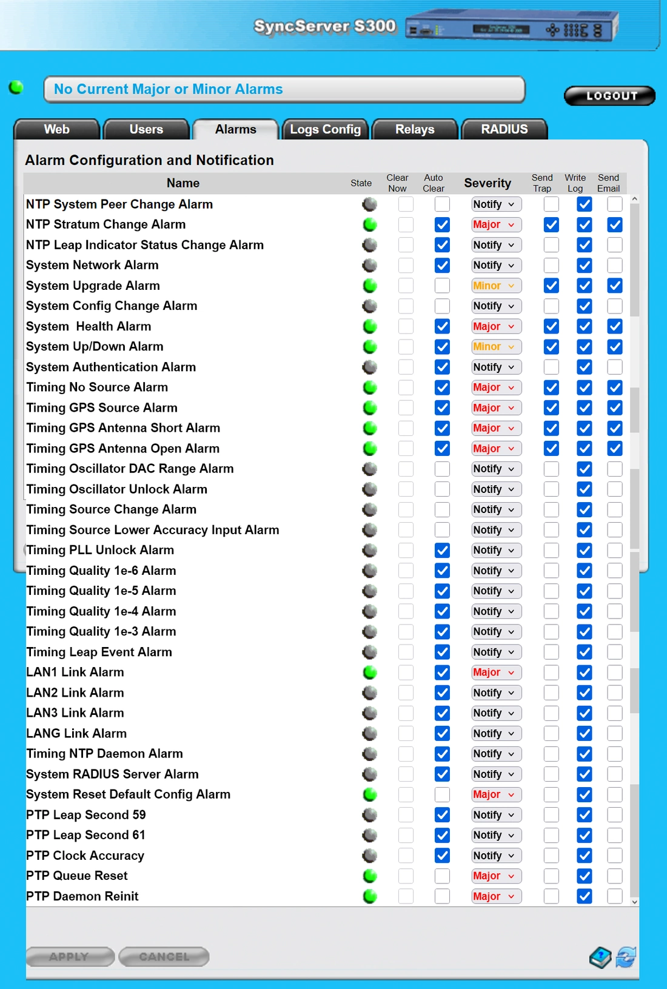Click the SyncServer S300 device image
Screen dimensions: 667x989
coord(513,27)
